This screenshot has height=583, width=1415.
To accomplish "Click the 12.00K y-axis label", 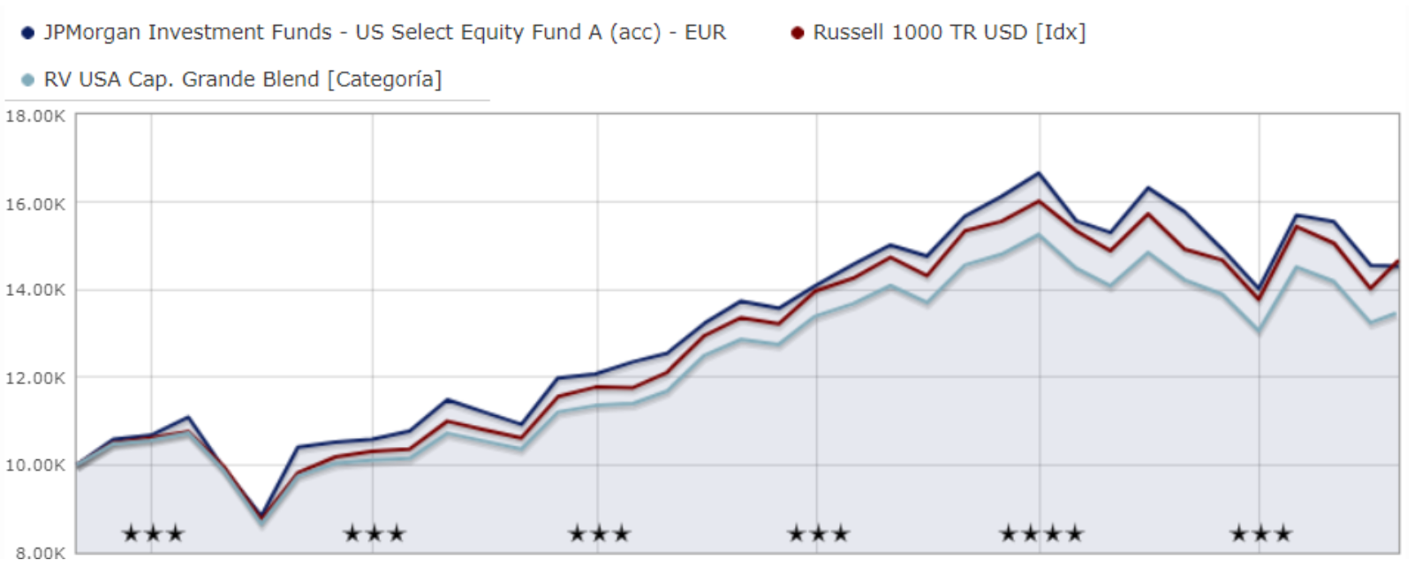I will coord(35,378).
